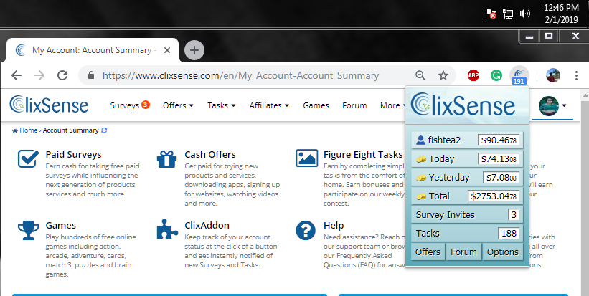Click the Total earnings row in popup
589x296 pixels.
tap(467, 196)
